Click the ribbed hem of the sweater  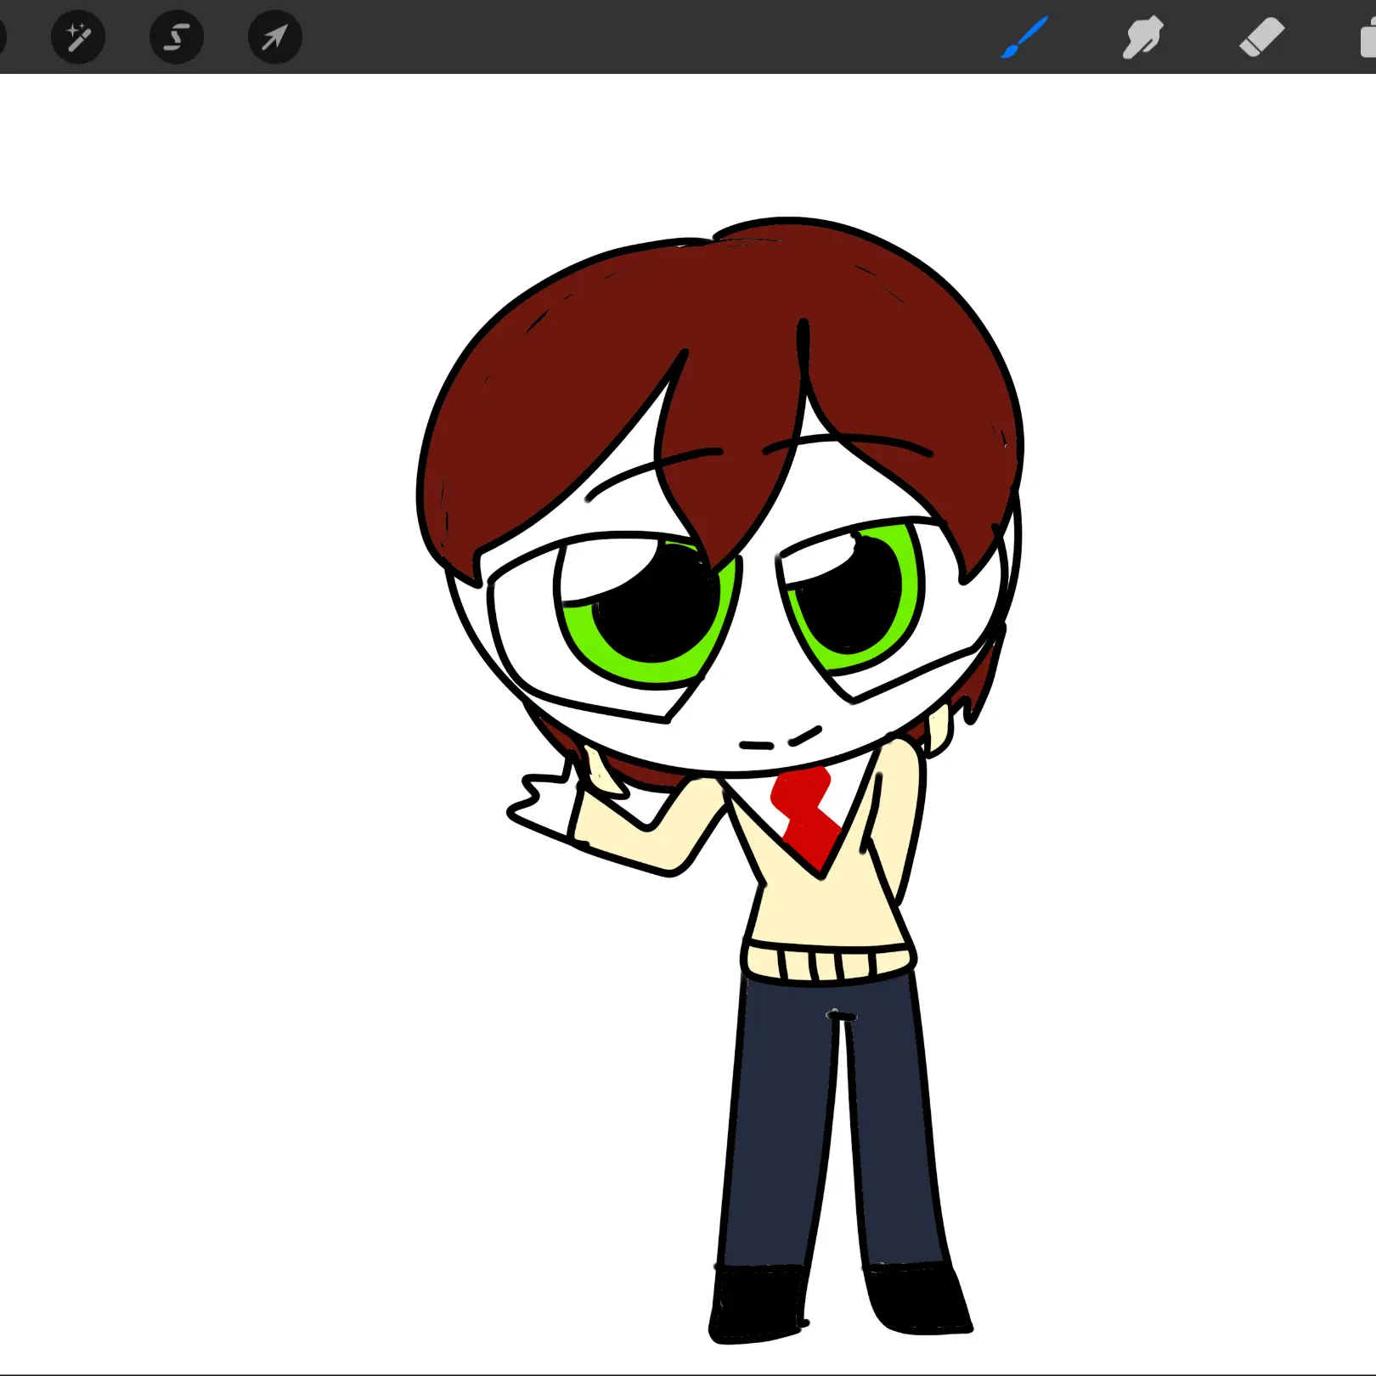coord(828,964)
